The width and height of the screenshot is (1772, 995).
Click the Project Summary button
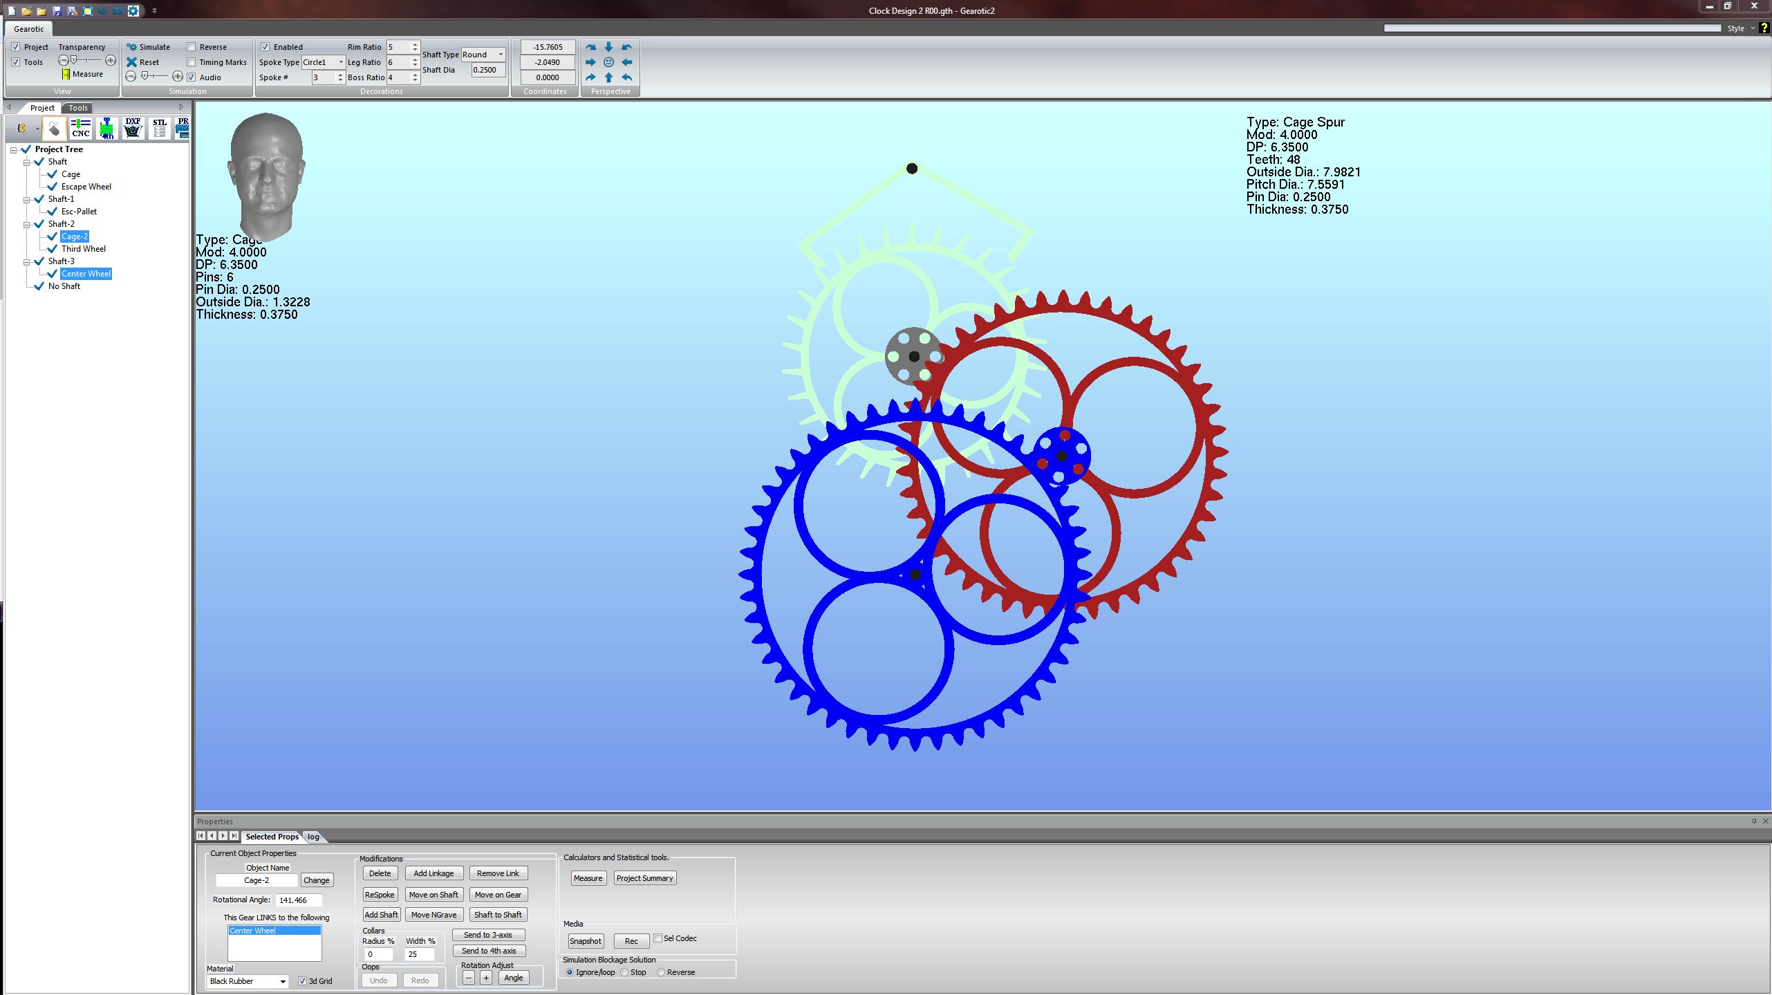[644, 878]
